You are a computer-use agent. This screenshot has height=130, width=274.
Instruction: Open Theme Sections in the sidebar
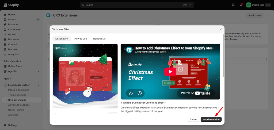pos(17,95)
